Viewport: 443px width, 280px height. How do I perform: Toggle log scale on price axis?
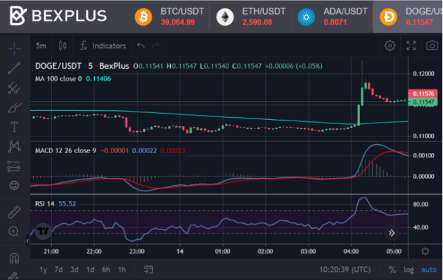click(x=408, y=270)
